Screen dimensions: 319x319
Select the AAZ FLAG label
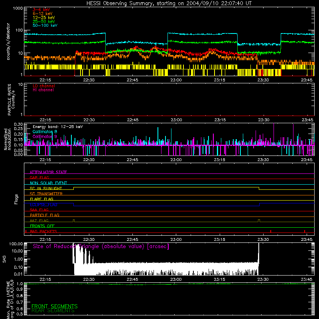(x=39, y=221)
